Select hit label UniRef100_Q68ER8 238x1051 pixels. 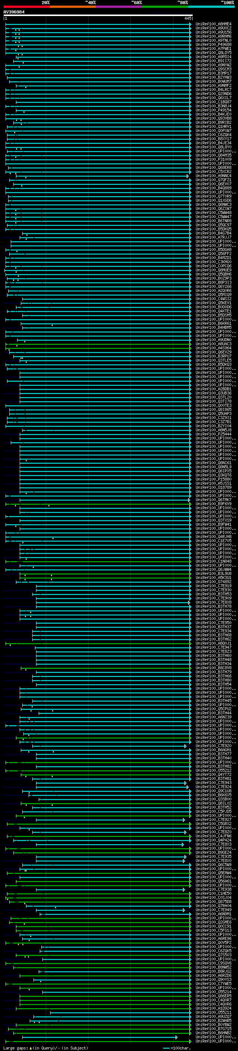point(213,168)
